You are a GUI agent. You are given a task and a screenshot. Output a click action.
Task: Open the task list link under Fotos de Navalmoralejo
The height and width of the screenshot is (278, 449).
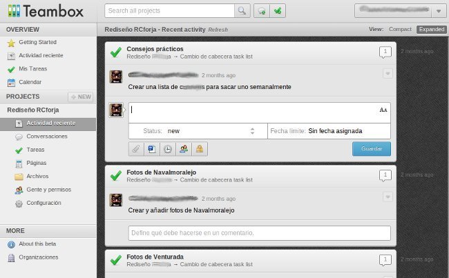coord(216,180)
